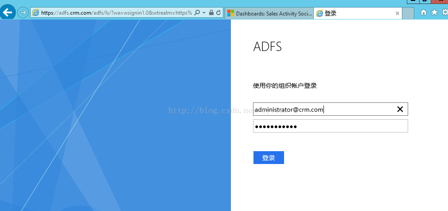Refresh the page using the reload icon
Image resolution: width=448 pixels, height=211 pixels.
coord(218,12)
